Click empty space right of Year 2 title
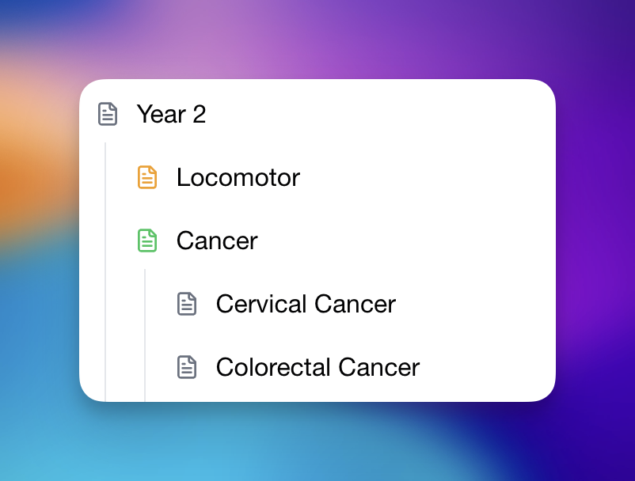Screen dimensions: 635x481 pos(380,114)
